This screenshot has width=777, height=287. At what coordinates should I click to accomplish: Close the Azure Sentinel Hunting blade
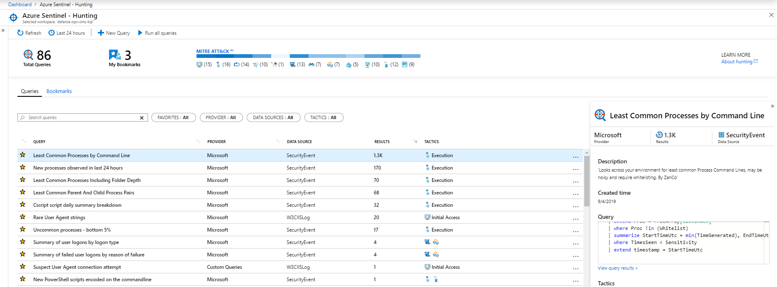click(x=771, y=15)
